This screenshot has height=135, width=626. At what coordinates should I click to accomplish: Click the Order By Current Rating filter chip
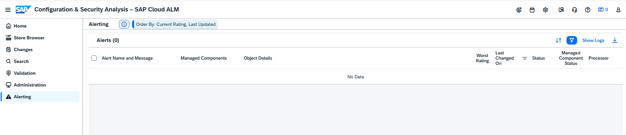click(x=175, y=24)
